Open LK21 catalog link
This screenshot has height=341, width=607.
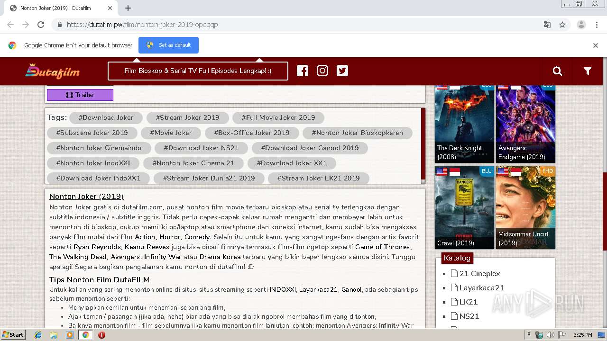[468, 302]
